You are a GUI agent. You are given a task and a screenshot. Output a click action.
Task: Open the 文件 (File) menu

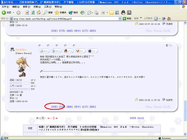pyautogui.click(x=5, y=7)
